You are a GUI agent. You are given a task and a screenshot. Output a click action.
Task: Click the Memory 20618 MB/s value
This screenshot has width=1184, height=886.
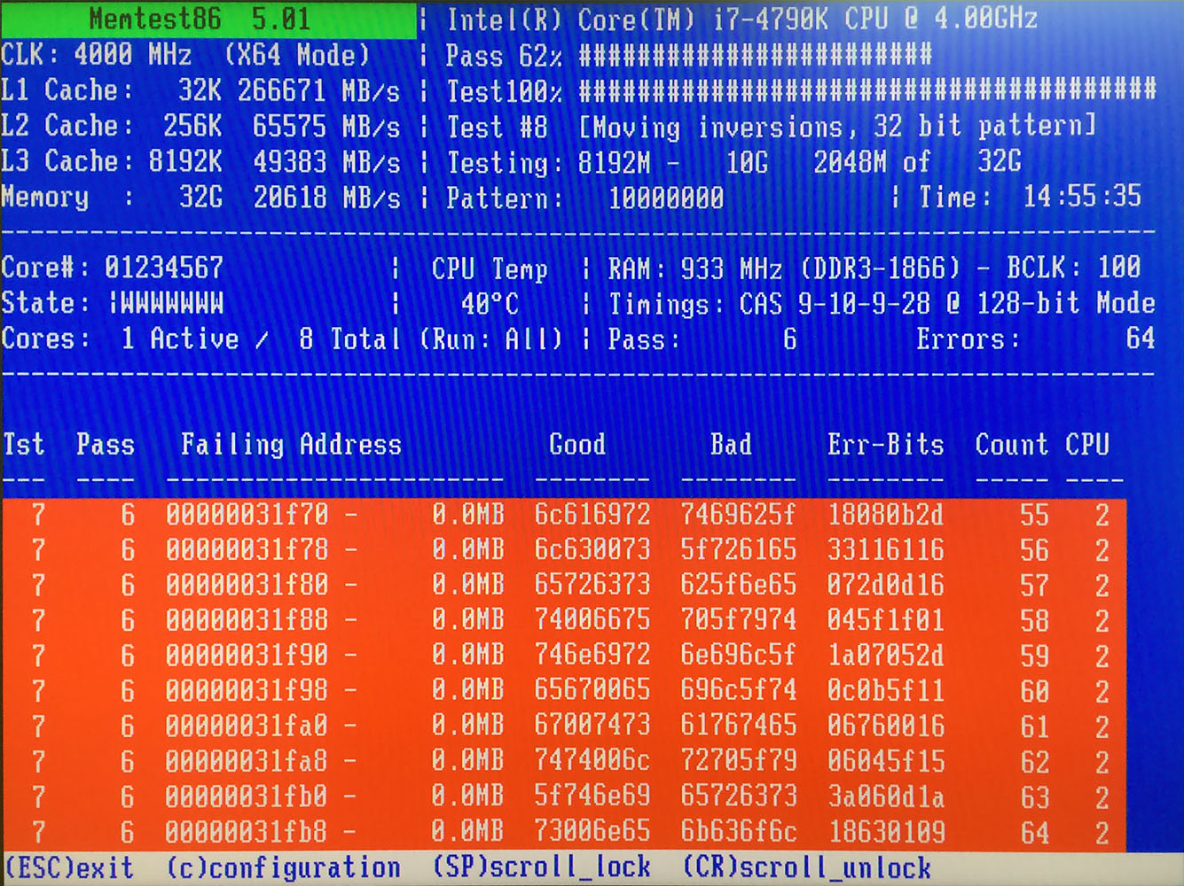tap(326, 197)
